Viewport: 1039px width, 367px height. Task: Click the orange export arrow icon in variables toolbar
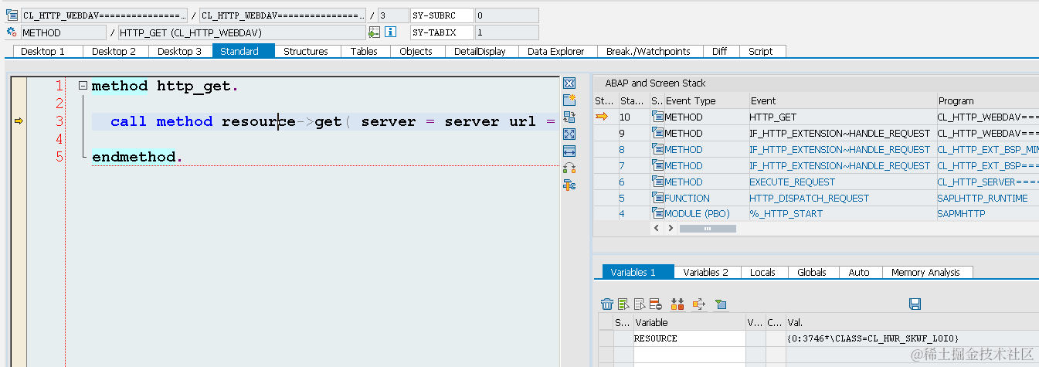[699, 304]
